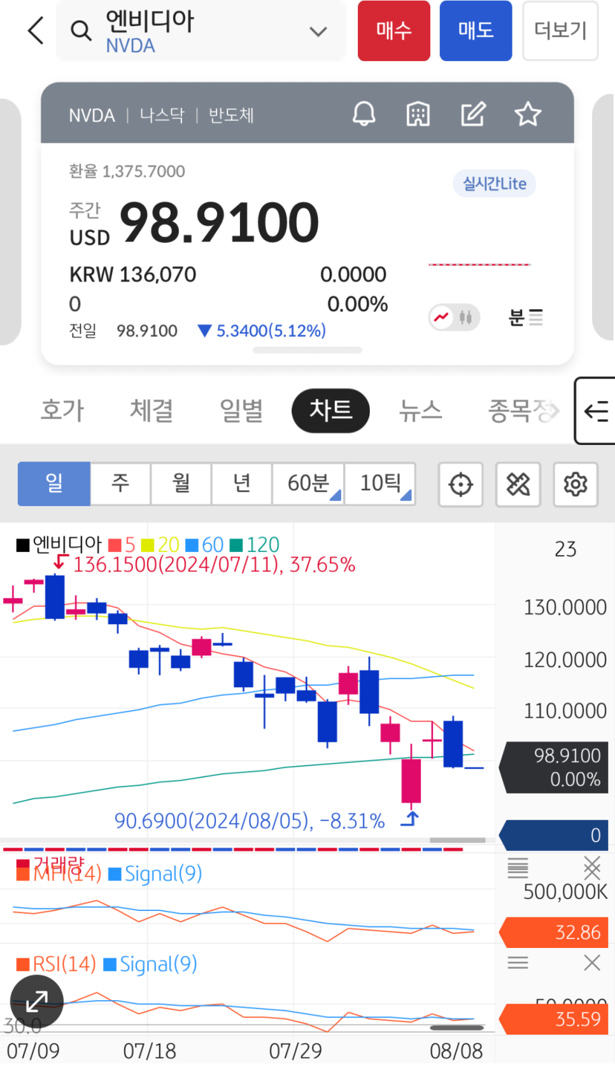Tap the 환율 1,375.7000 text
Viewport: 615px width, 1078px height.
[127, 171]
